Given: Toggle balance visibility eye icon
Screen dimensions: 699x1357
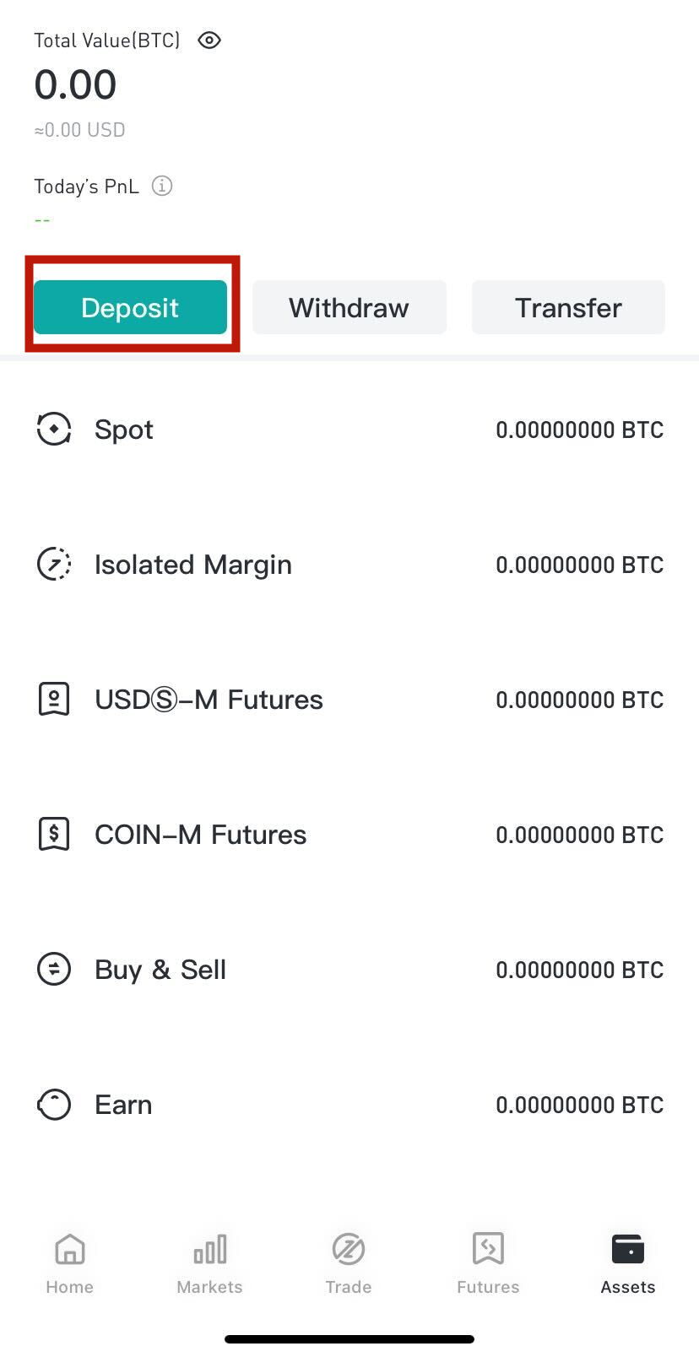Looking at the screenshot, I should pos(209,40).
